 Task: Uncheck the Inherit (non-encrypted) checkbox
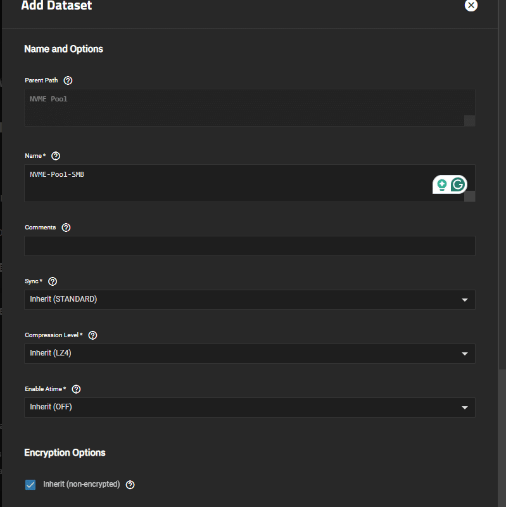[x=30, y=485]
